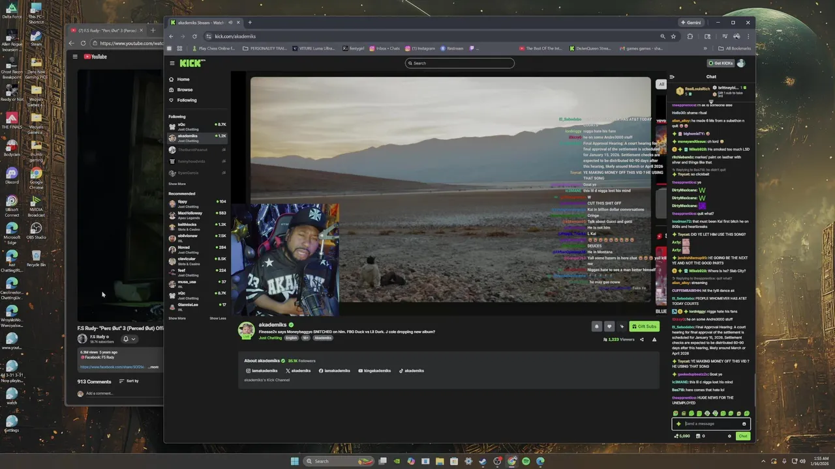
Task: Expand Show More under Following list
Action: 177,184
